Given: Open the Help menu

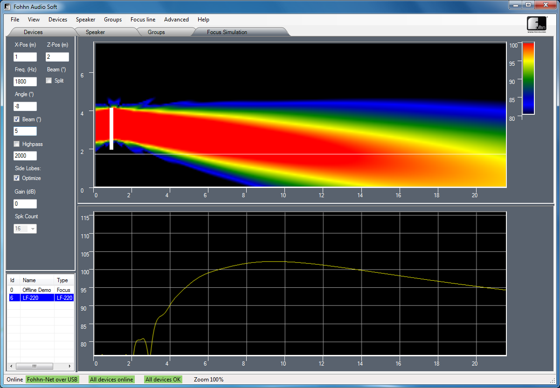Looking at the screenshot, I should (x=203, y=20).
